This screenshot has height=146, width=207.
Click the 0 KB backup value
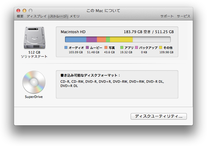144,52
